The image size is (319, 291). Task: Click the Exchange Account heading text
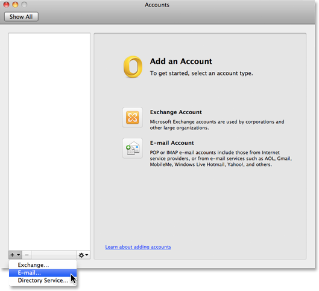(x=175, y=112)
